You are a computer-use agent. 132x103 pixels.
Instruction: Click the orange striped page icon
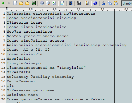pos(87,3)
